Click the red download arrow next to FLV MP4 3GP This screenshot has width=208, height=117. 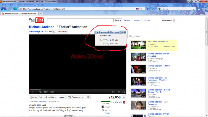click(x=124, y=102)
